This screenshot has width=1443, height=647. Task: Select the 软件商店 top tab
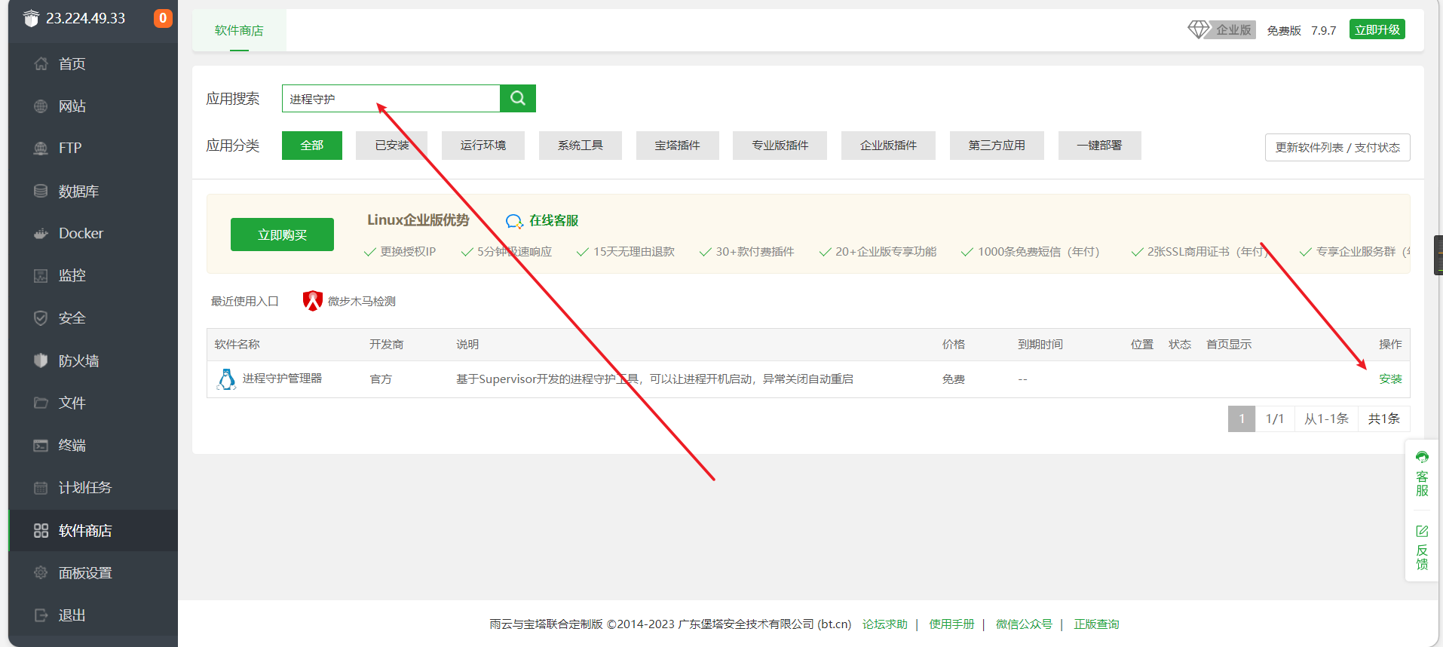click(x=239, y=30)
